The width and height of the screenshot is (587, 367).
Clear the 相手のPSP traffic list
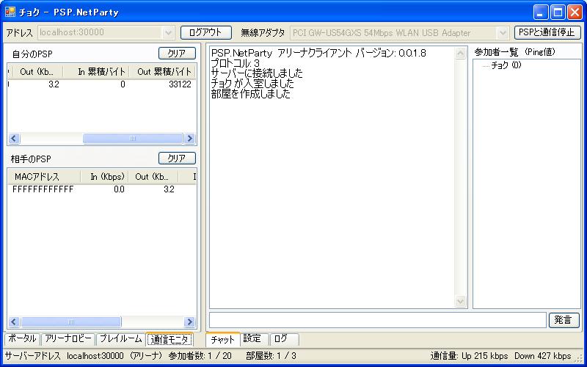177,158
